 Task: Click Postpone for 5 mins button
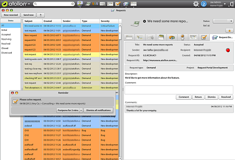(x=68, y=111)
